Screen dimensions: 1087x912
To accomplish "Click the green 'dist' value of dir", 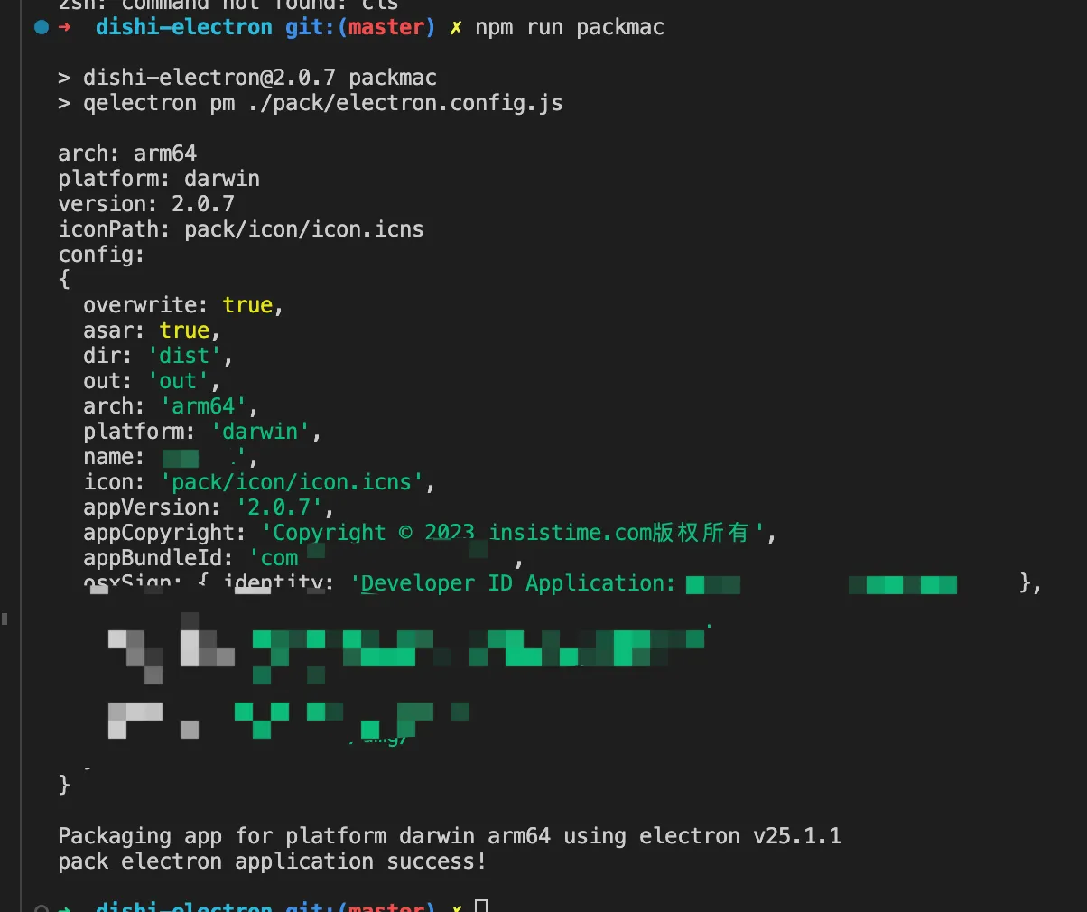I will click(x=185, y=356).
